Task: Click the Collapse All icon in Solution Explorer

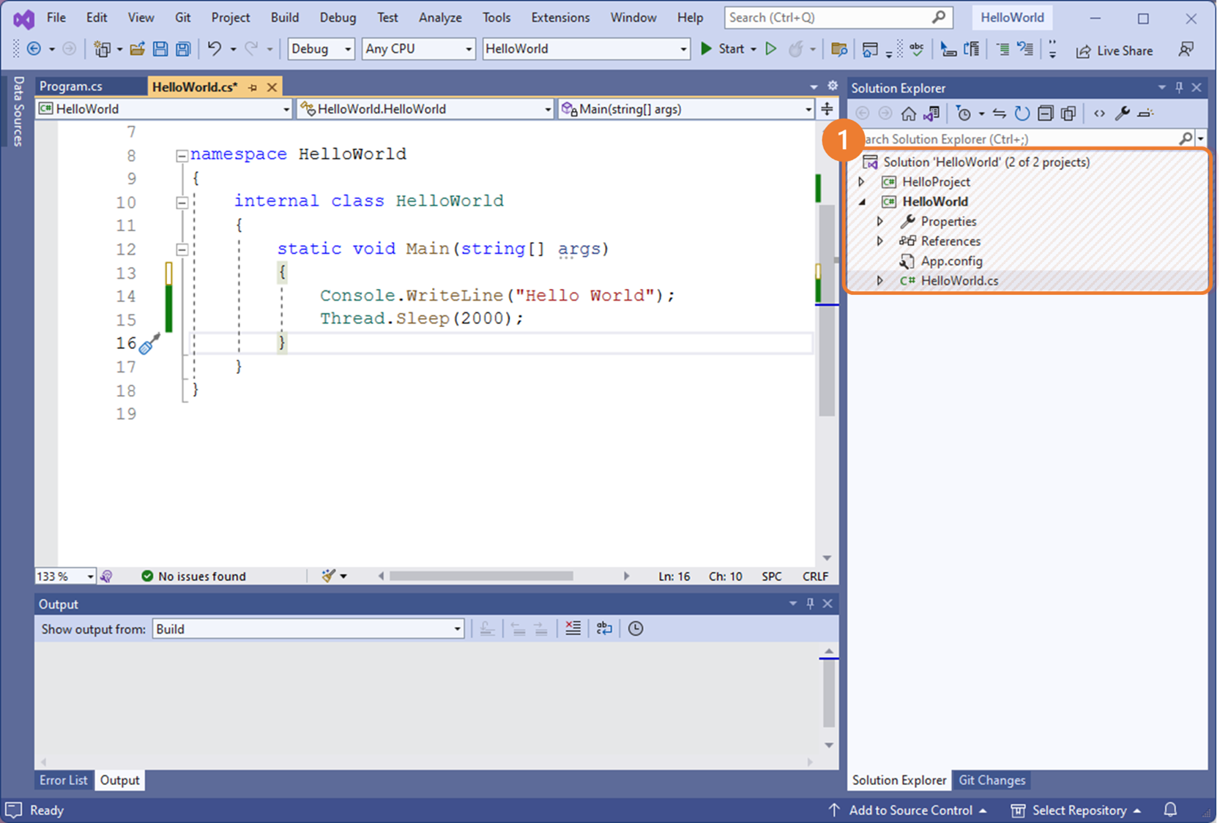Action: tap(1046, 113)
